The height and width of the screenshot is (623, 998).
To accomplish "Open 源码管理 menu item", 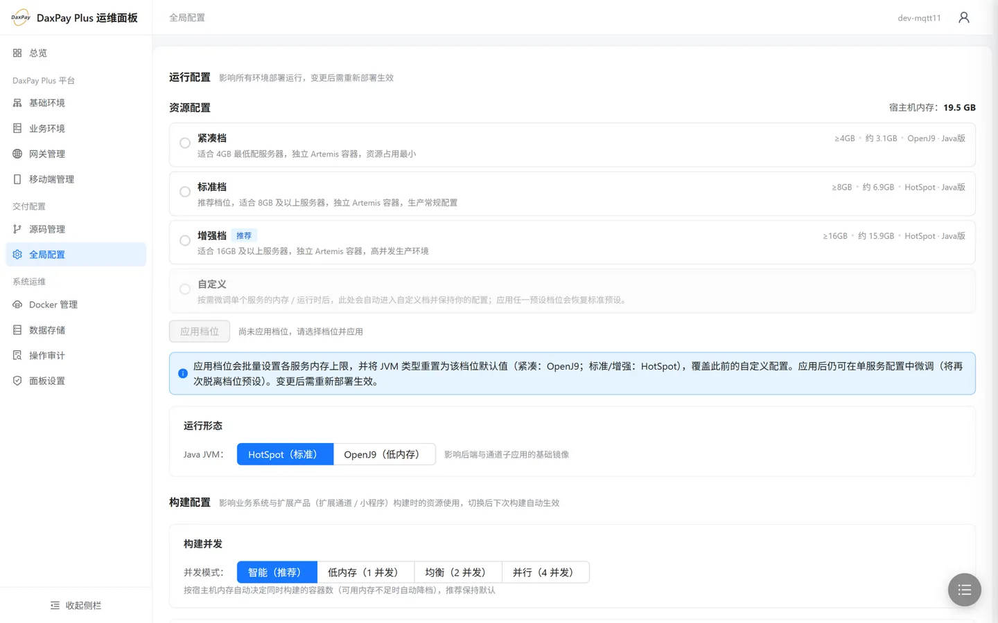I will coord(76,229).
